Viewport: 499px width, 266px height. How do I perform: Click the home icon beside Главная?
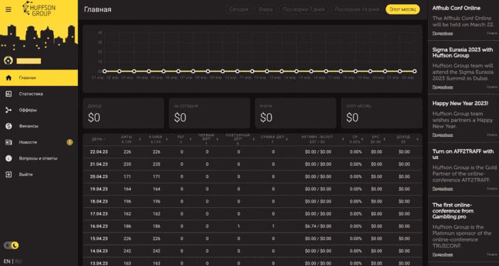click(9, 78)
